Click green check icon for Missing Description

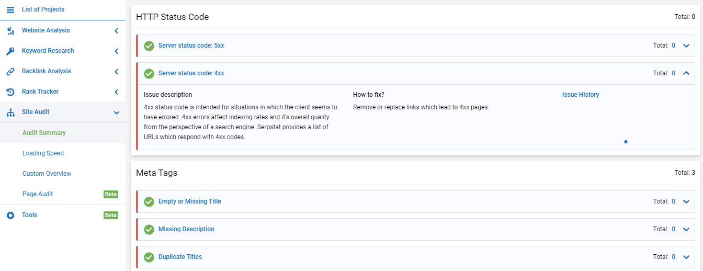[149, 230]
